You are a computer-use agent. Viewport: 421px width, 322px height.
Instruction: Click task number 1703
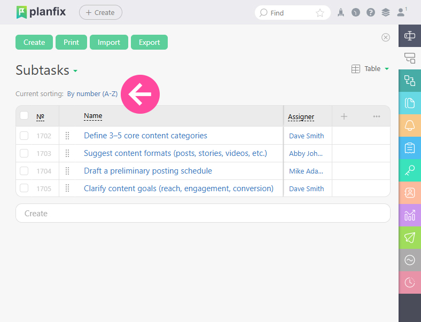point(44,154)
